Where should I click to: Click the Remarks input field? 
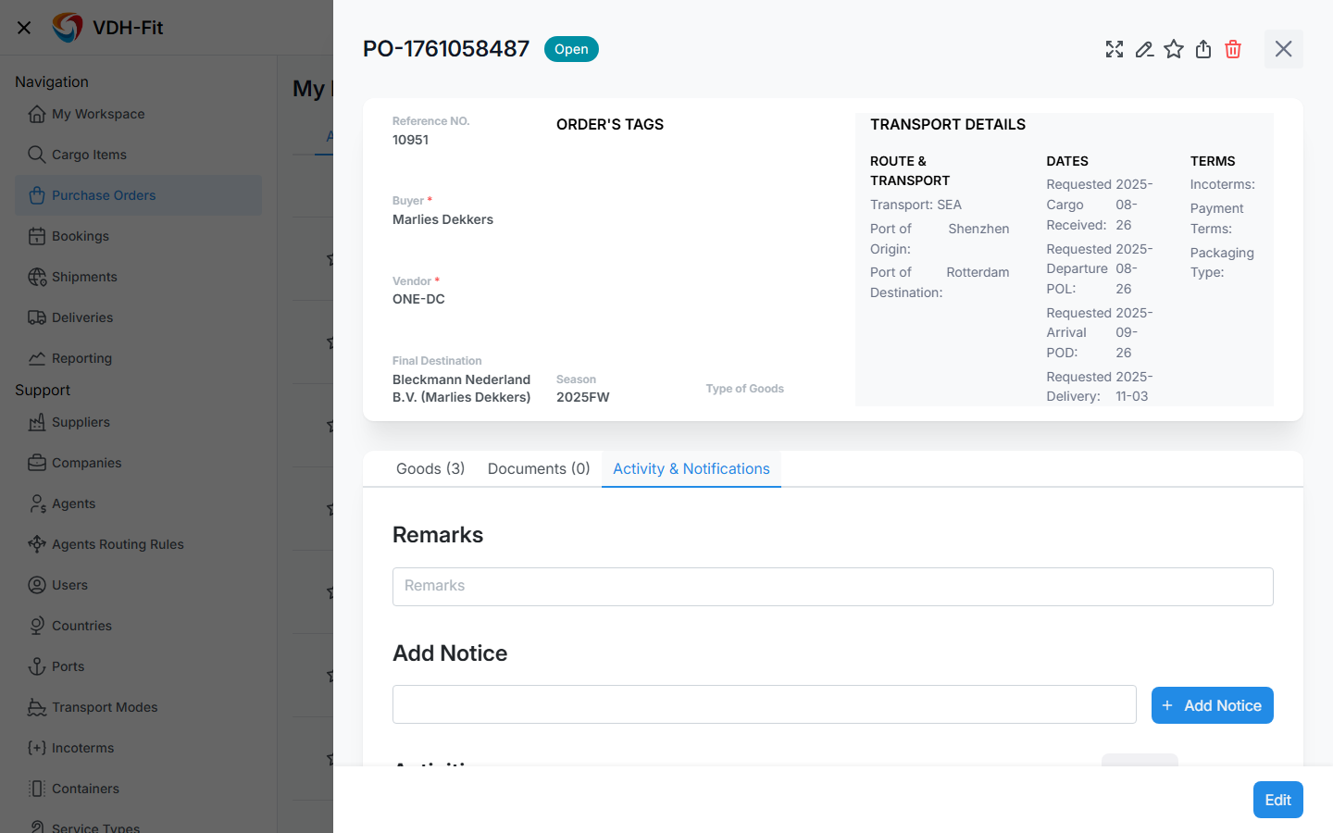[x=832, y=587]
